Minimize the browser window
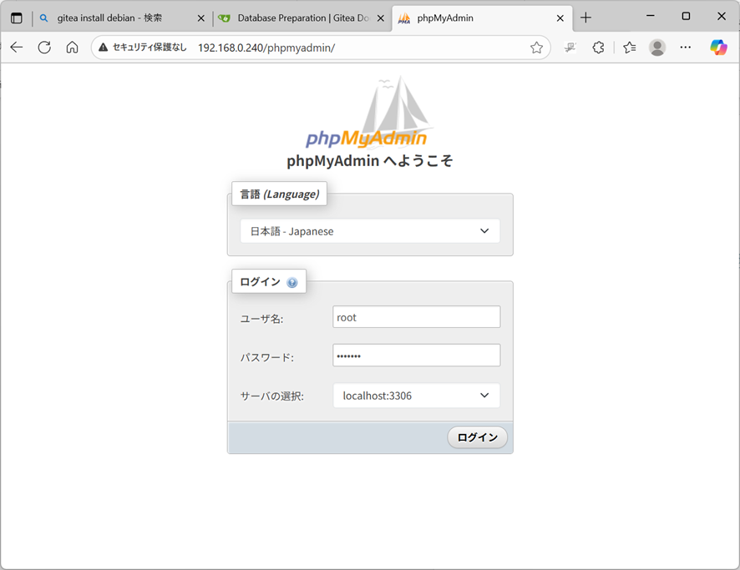 [x=651, y=16]
